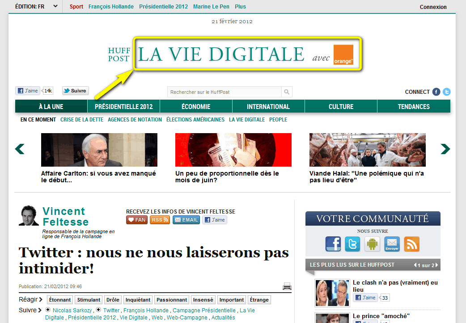
Task: Click author's Facebook J'aime button
Action: click(215, 220)
